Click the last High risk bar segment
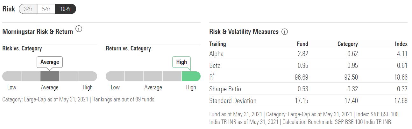The image size is (412, 129). pyautogui.click(x=88, y=76)
